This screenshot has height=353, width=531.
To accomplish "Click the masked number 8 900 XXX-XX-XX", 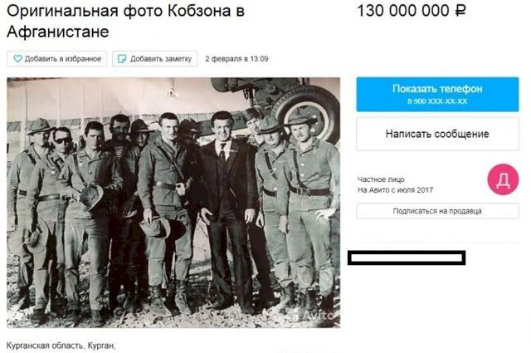I will [437, 101].
